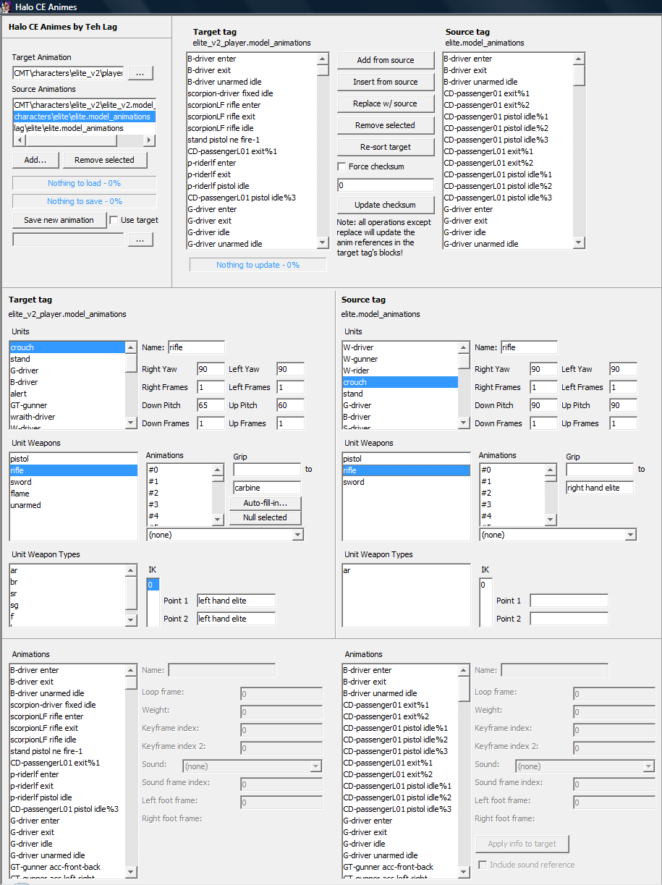Click Add from source button
662x885 pixels.
386,60
